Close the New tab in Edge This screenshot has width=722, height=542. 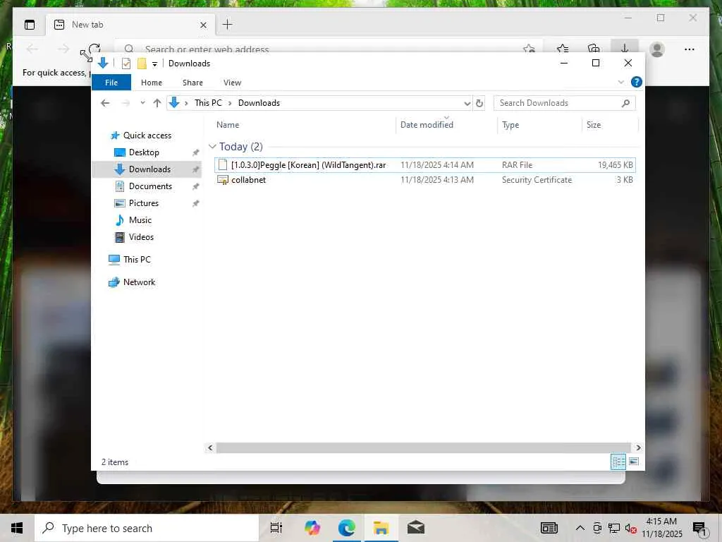(x=203, y=25)
